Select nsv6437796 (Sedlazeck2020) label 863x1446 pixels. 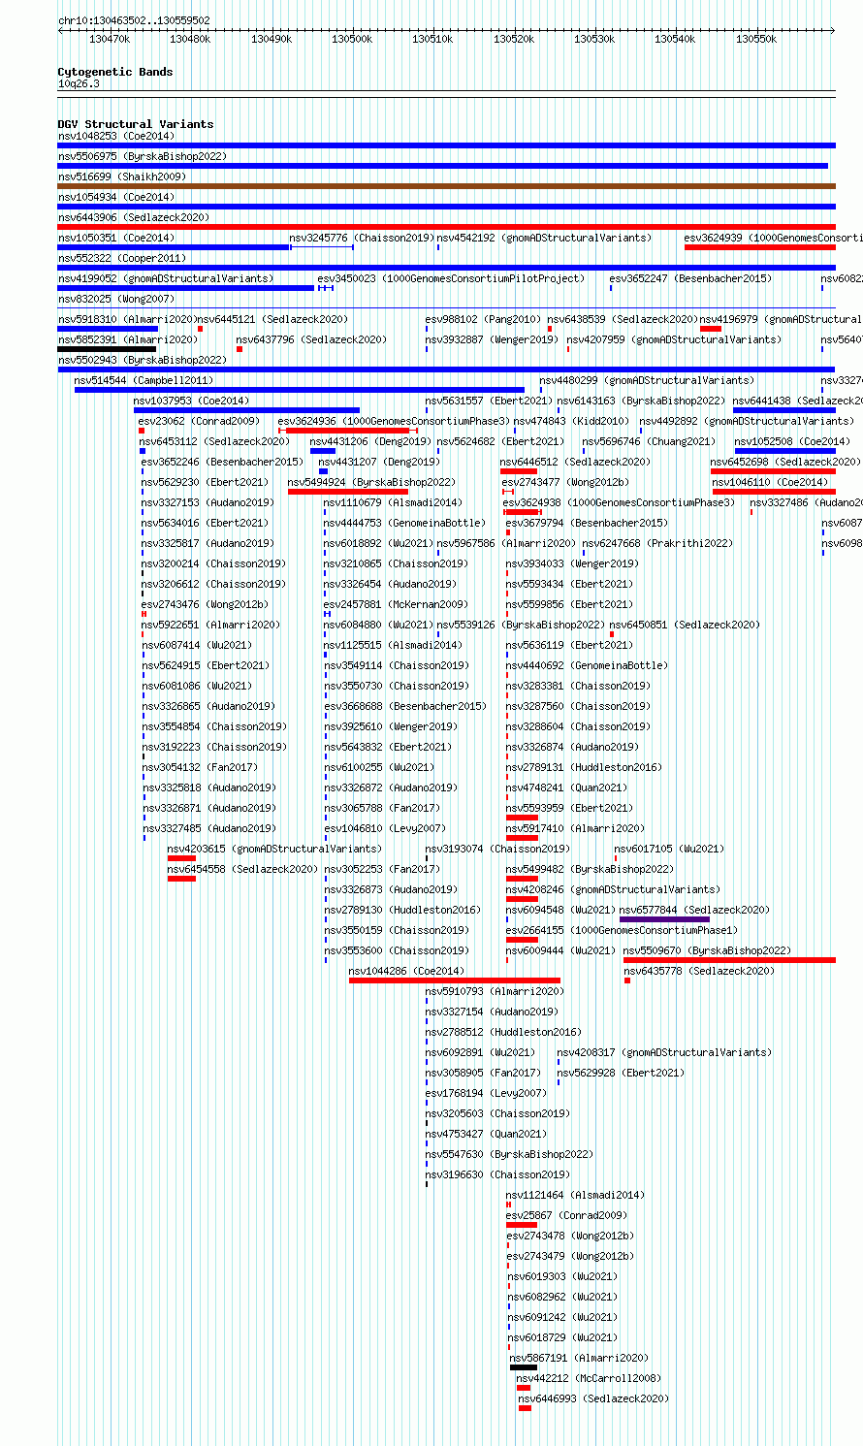coord(310,340)
